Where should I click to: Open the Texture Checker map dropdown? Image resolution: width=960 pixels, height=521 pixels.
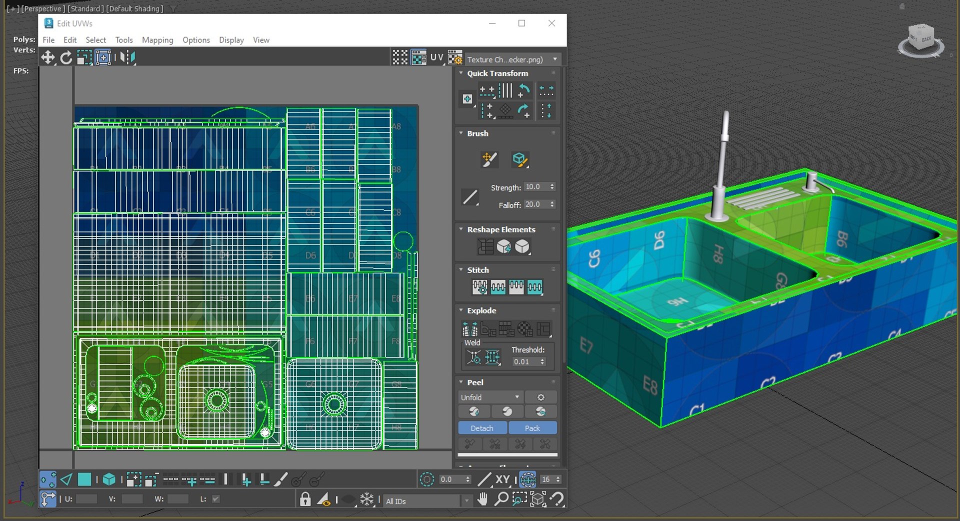(512, 59)
